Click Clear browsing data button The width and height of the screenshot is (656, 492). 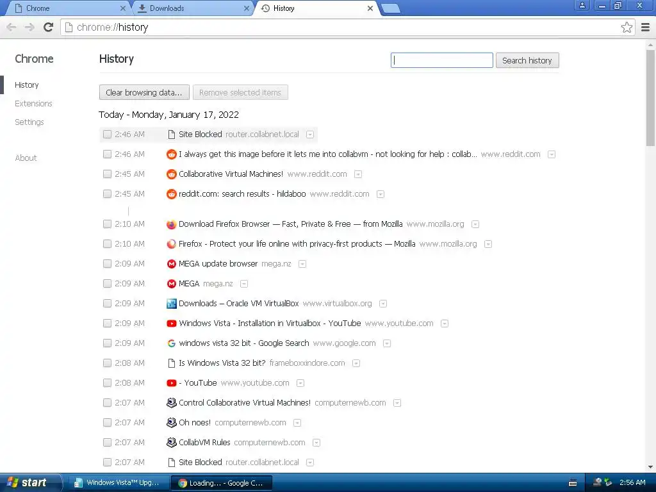[144, 92]
